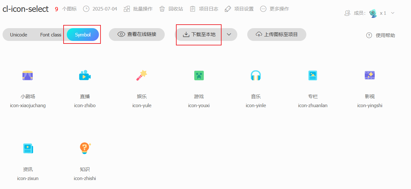The height and width of the screenshot is (189, 411).
Task: Click the 更多操作 more actions icon
Action: coord(263,9)
